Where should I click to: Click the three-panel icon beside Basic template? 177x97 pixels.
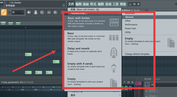tap(114, 38)
